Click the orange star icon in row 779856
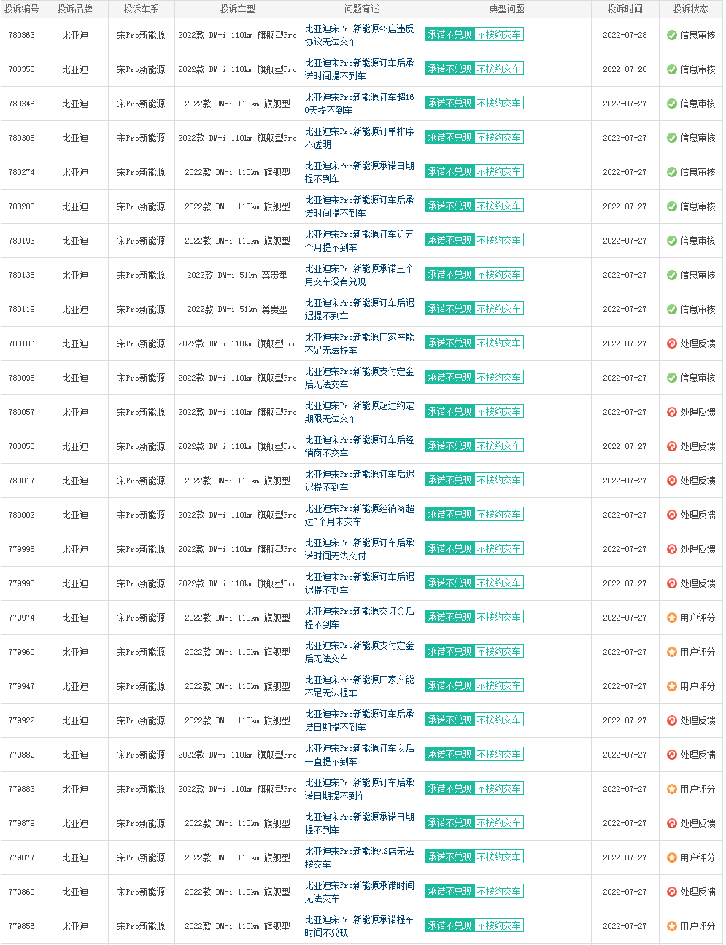Viewport: 726px width, 945px height. coord(672,926)
